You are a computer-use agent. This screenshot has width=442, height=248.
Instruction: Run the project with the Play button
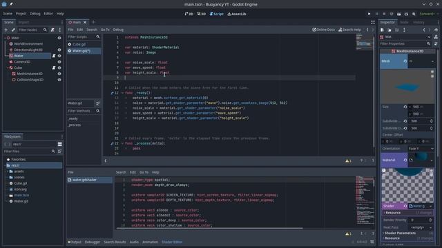click(369, 14)
